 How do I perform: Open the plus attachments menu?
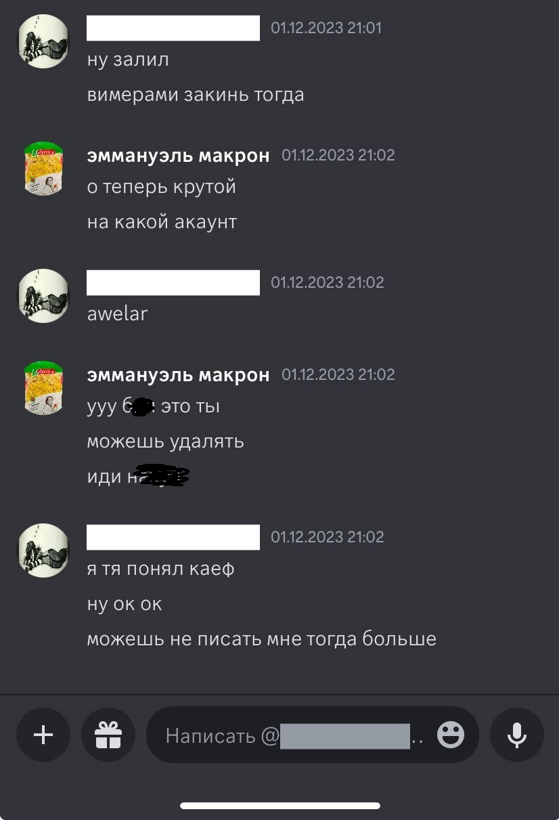pos(43,735)
